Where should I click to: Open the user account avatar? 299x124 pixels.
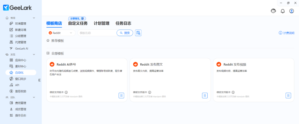pos(292,11)
